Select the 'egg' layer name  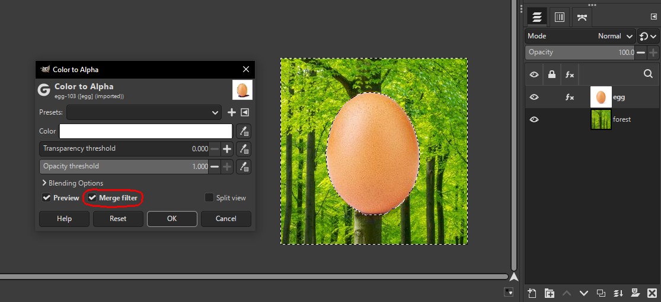point(619,97)
